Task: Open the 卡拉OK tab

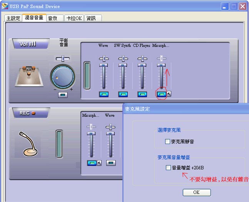Action: pyautogui.click(x=74, y=18)
